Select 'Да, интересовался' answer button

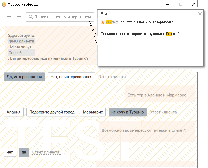(x=24, y=77)
